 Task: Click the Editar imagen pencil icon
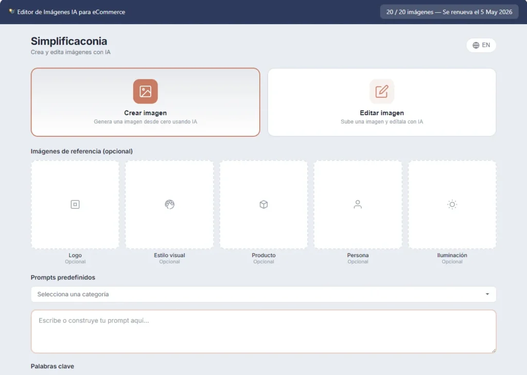[x=381, y=92]
